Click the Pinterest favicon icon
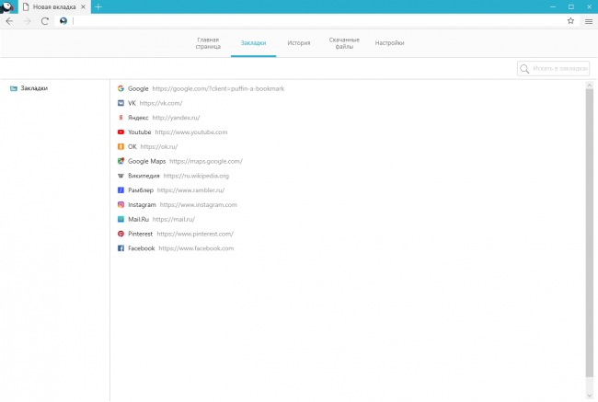 [x=121, y=234]
